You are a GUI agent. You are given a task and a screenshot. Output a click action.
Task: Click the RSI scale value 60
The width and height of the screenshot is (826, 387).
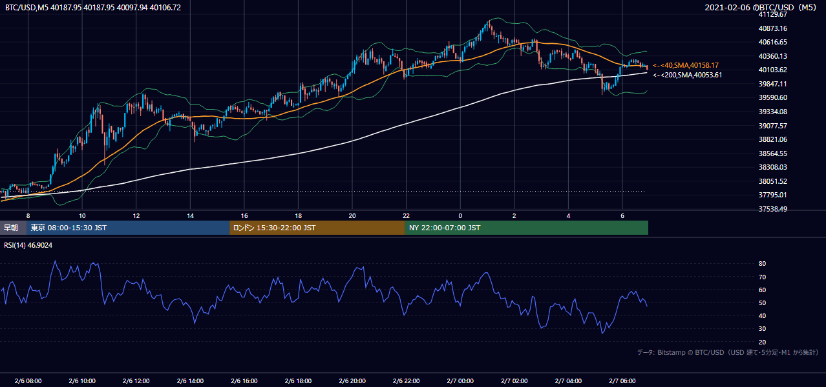(763, 290)
